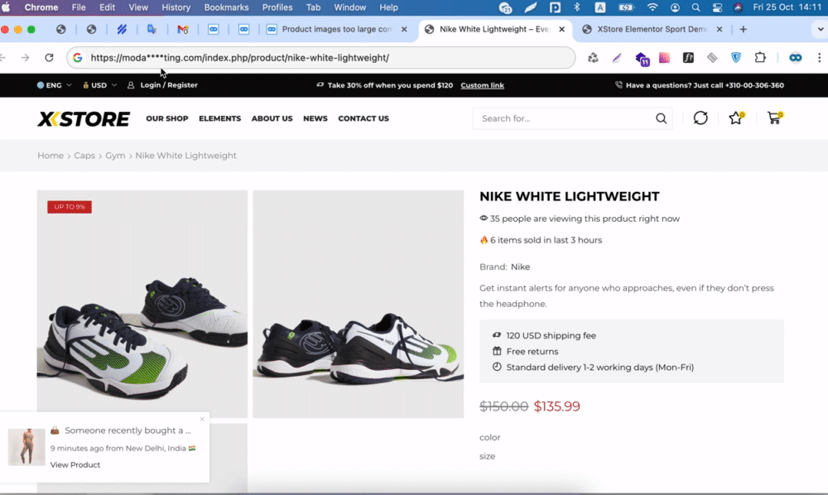Click the black f extension icon
828x495 pixels.
(x=688, y=57)
